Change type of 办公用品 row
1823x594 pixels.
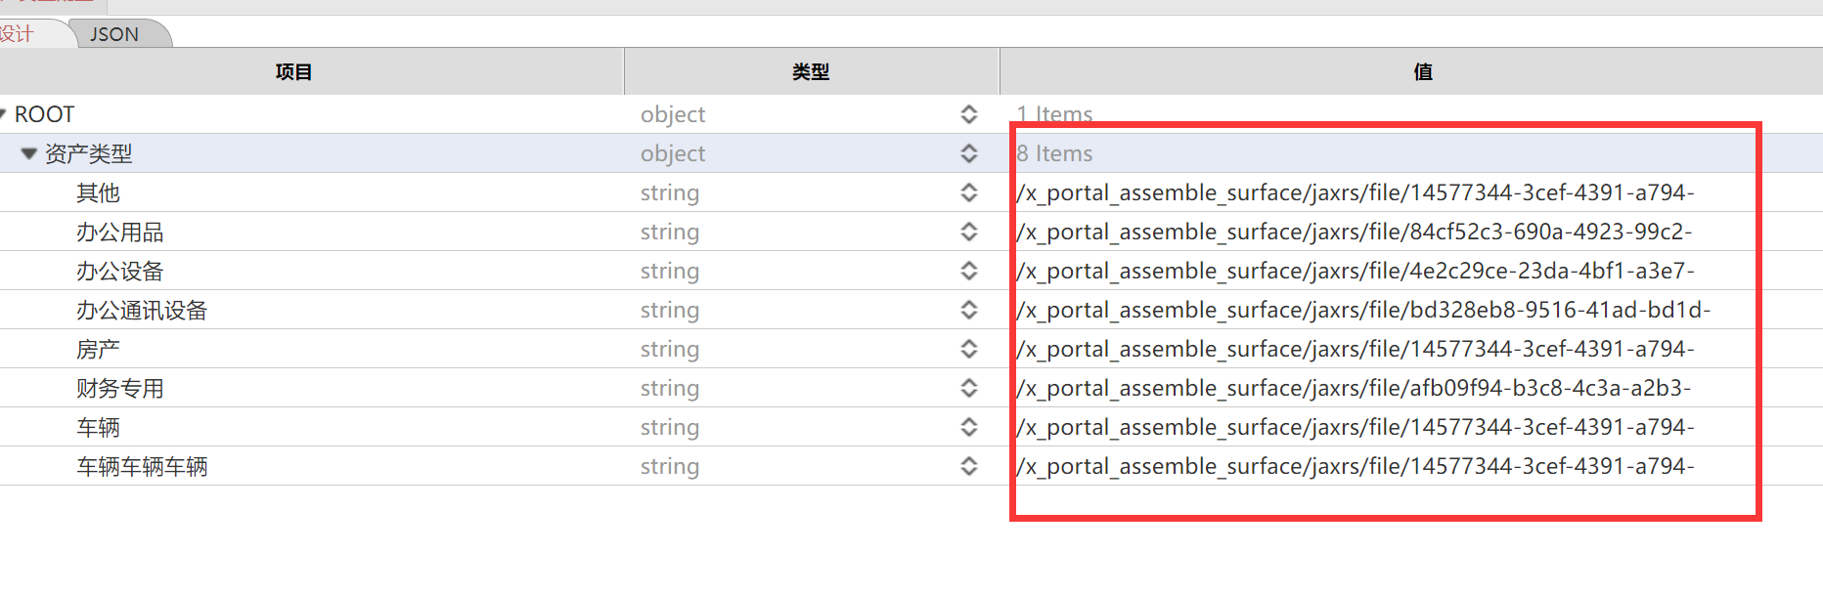point(968,232)
